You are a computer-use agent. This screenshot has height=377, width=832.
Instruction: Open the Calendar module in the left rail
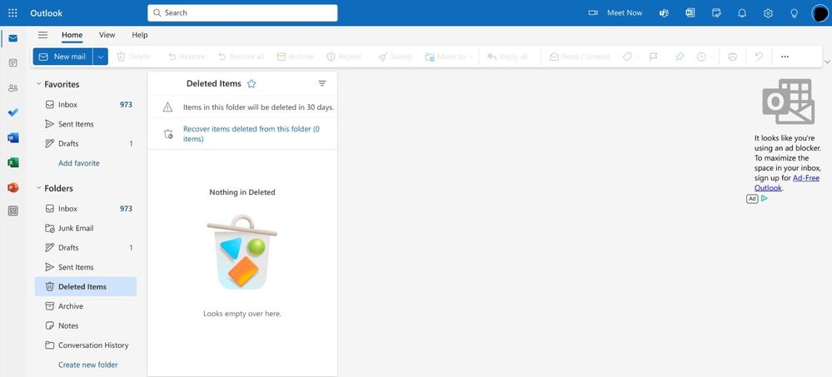pyautogui.click(x=12, y=62)
